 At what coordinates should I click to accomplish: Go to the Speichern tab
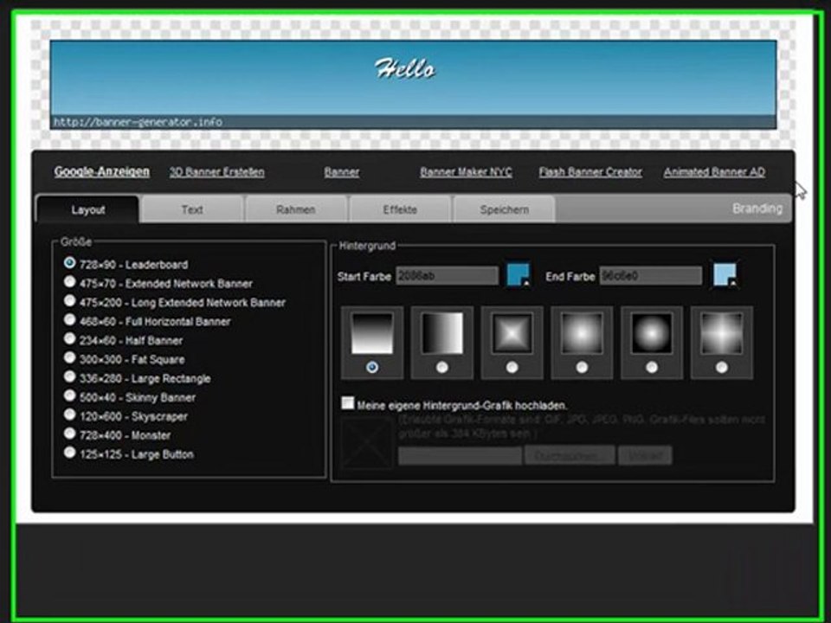click(x=504, y=209)
